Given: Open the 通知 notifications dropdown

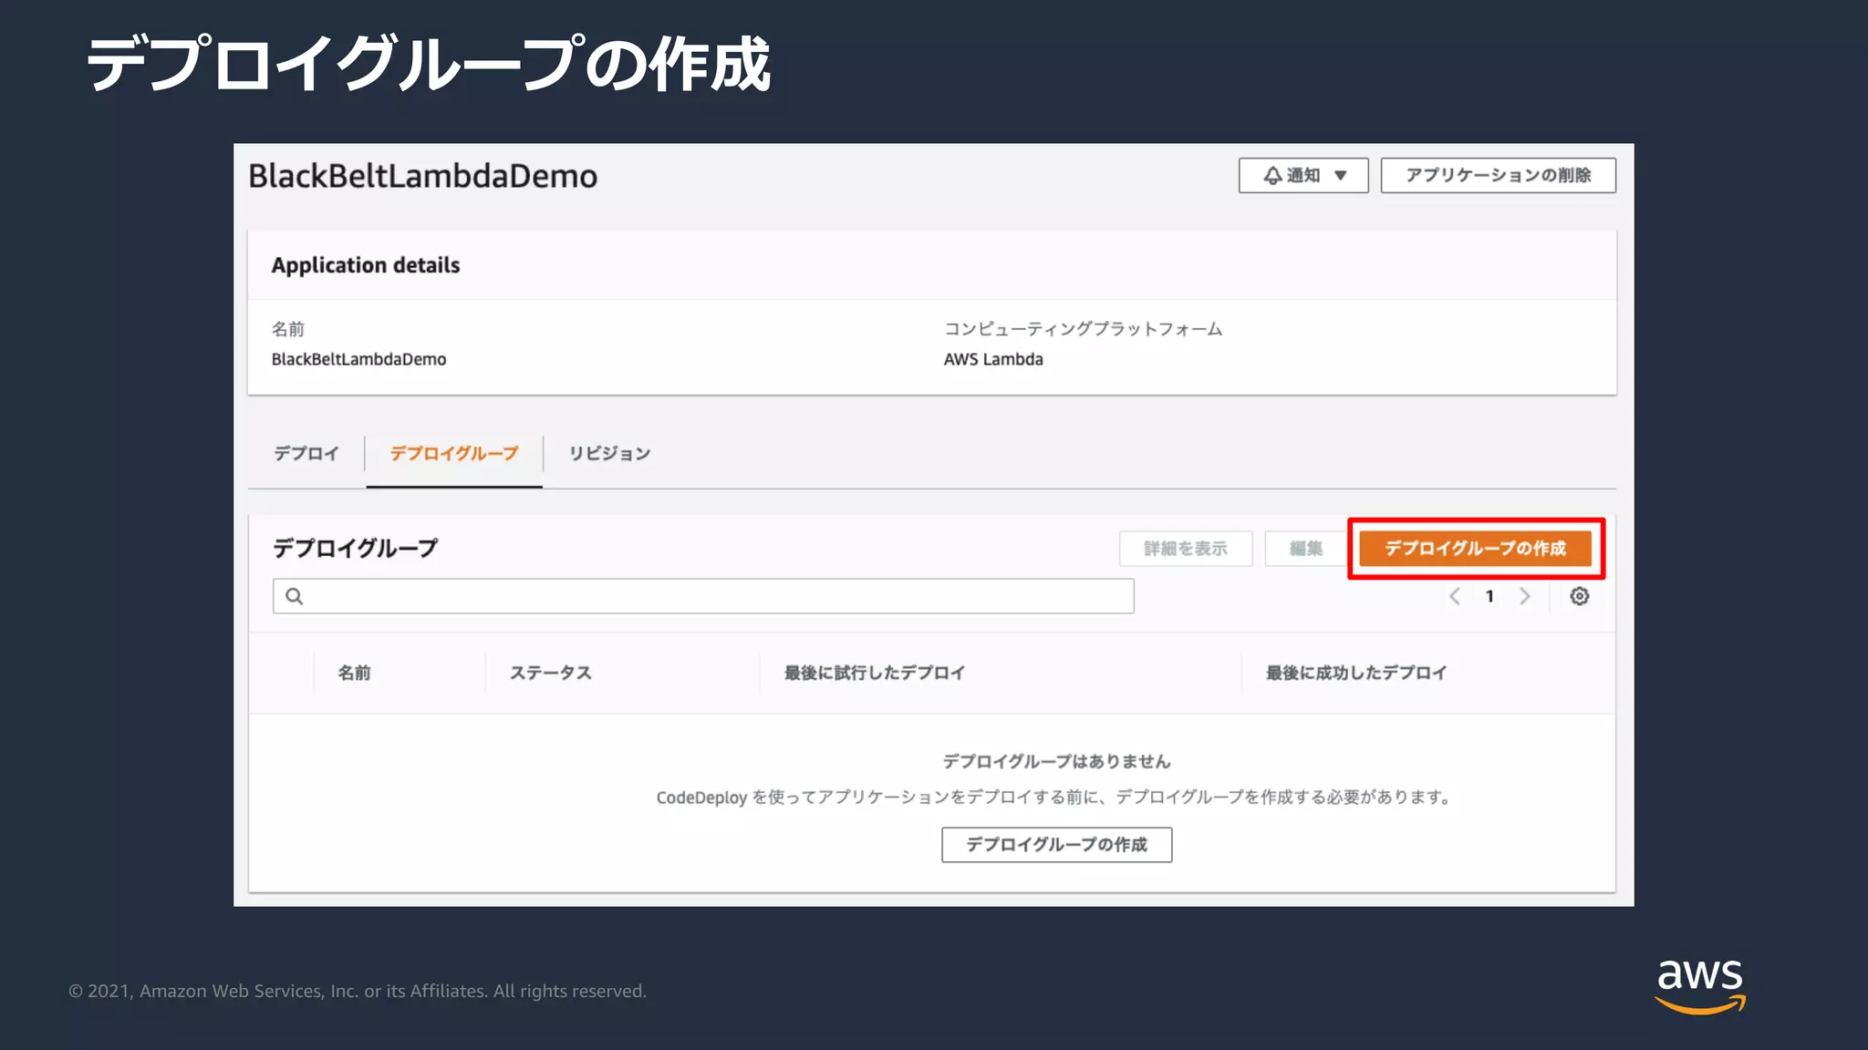Looking at the screenshot, I should point(1303,175).
